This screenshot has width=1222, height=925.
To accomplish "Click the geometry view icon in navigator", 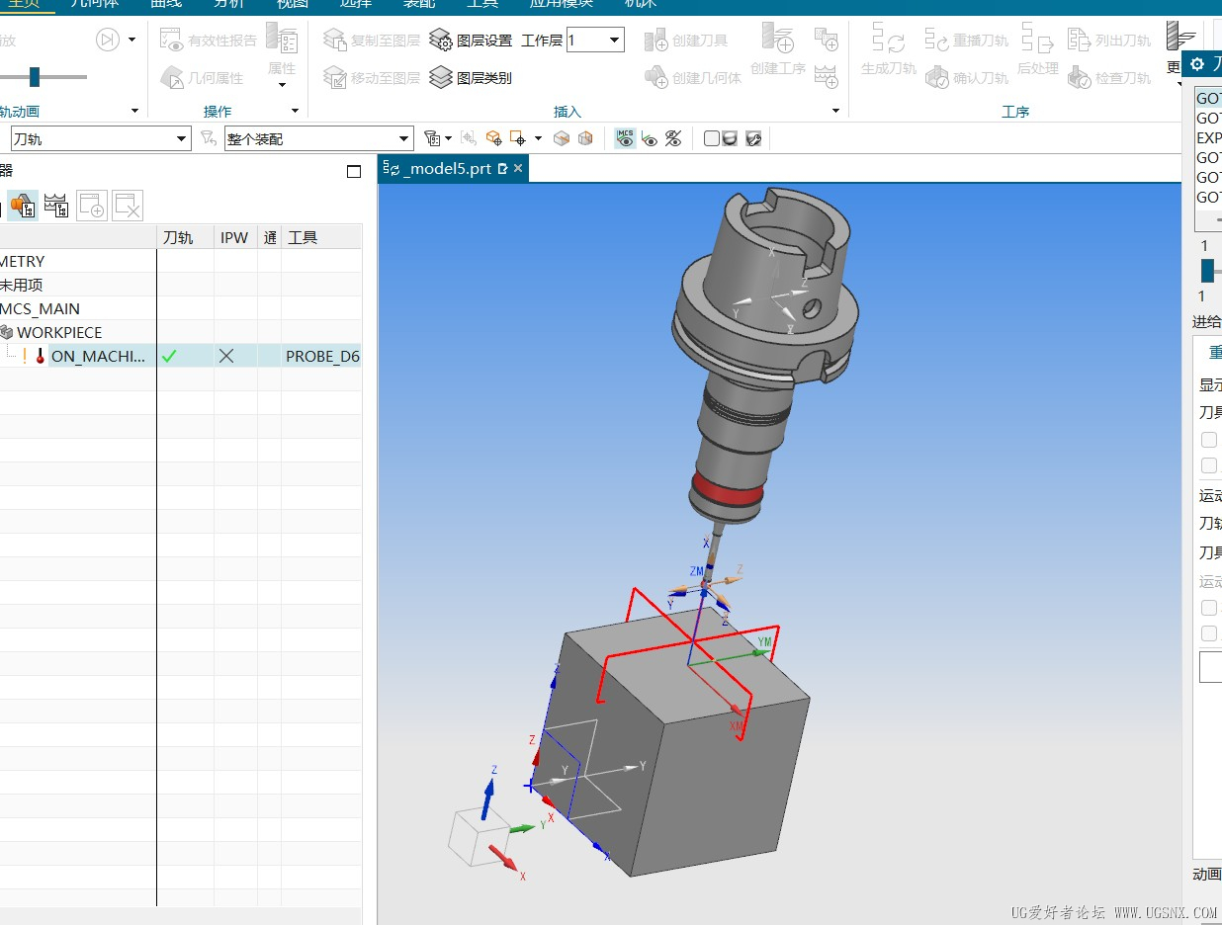I will click(23, 206).
